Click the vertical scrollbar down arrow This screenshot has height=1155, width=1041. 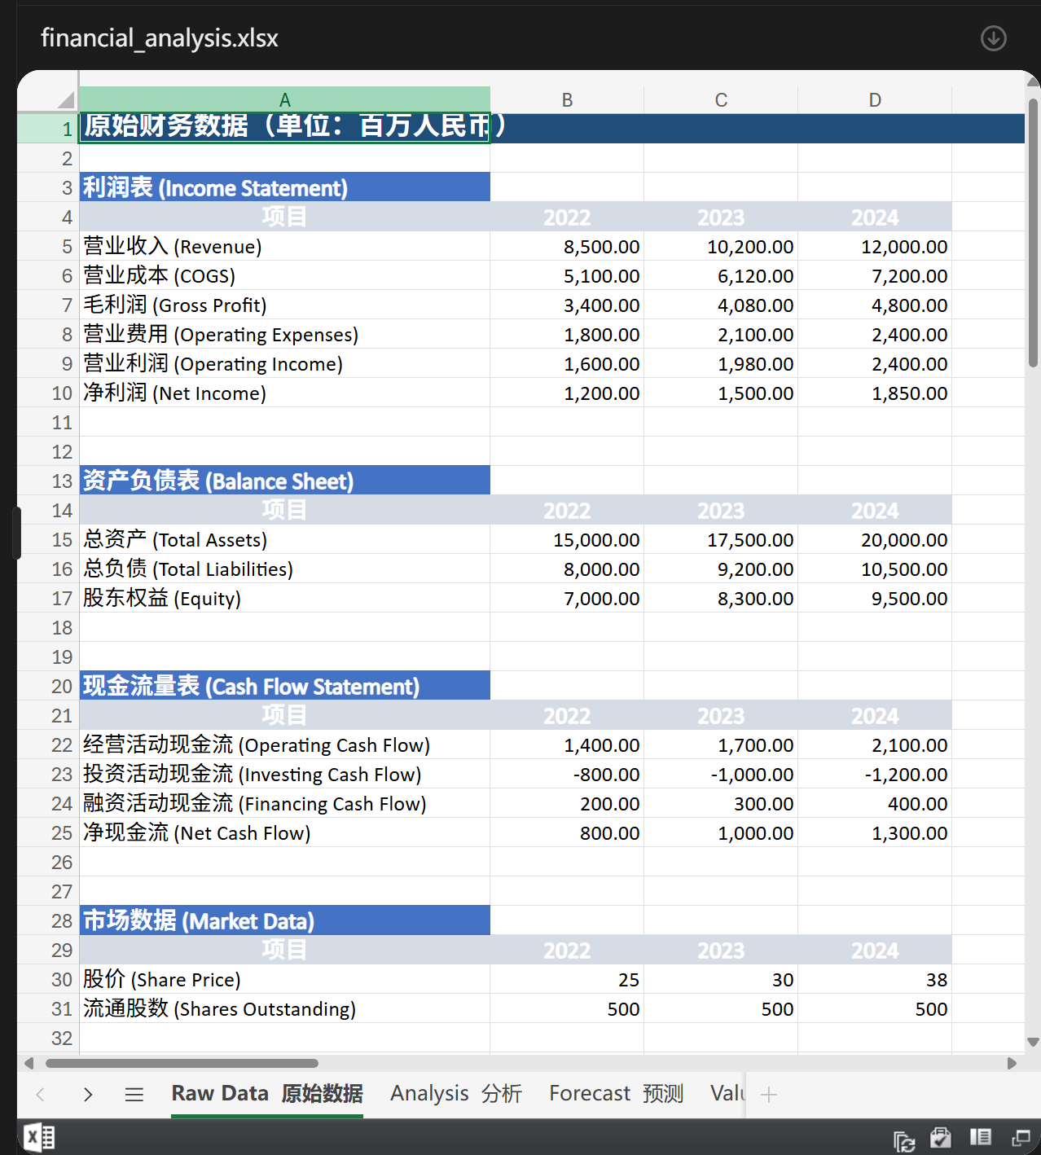1033,1042
